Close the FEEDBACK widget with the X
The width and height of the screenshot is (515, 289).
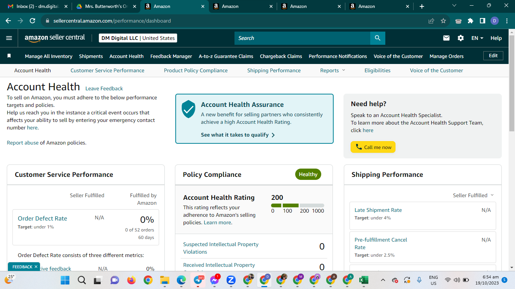tap(36, 267)
